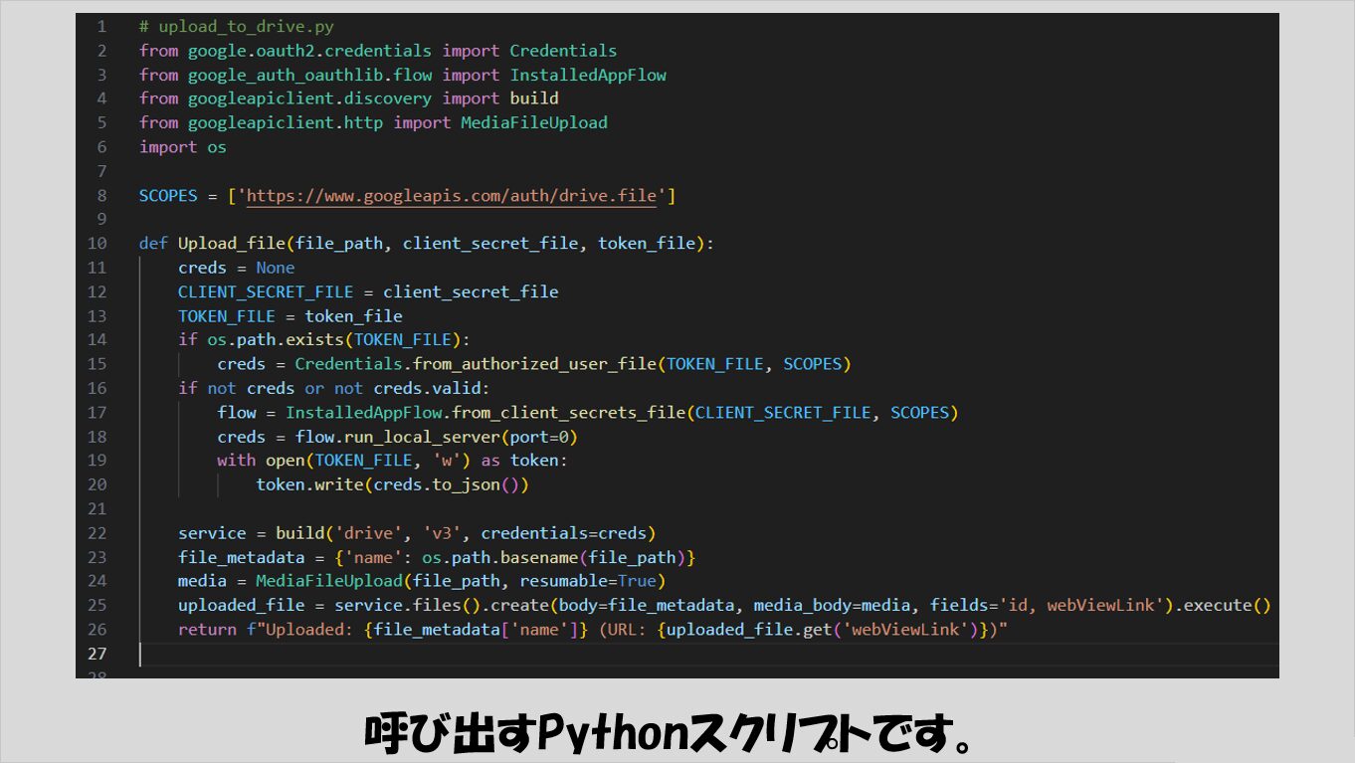1355x763 pixels.
Task: Click line number 10 in the gutter
Action: [x=97, y=244]
